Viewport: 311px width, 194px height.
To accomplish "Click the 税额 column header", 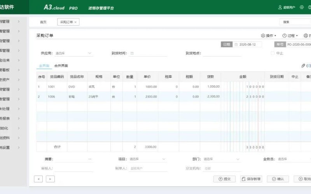I will click(189, 77).
